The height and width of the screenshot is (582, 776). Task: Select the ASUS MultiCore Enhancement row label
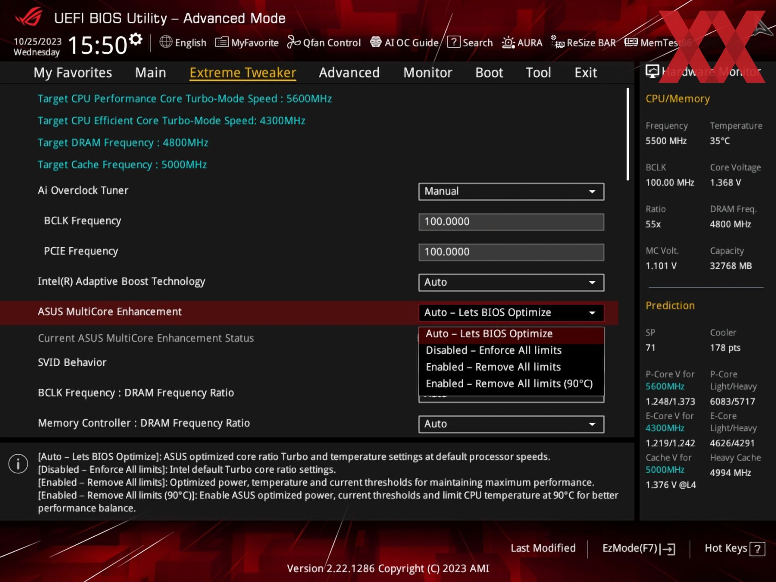[110, 312]
